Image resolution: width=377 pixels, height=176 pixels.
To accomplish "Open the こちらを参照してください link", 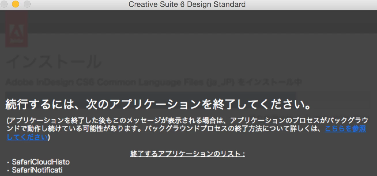I will (345, 129).
